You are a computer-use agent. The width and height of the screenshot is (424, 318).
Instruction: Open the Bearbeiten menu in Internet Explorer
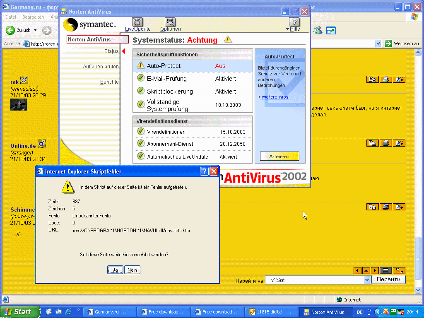[x=33, y=17]
